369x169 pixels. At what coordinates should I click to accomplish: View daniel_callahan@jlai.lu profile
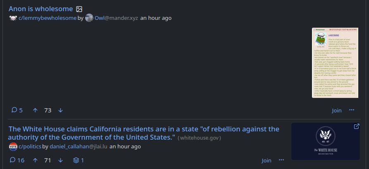pyautogui.click(x=79, y=147)
